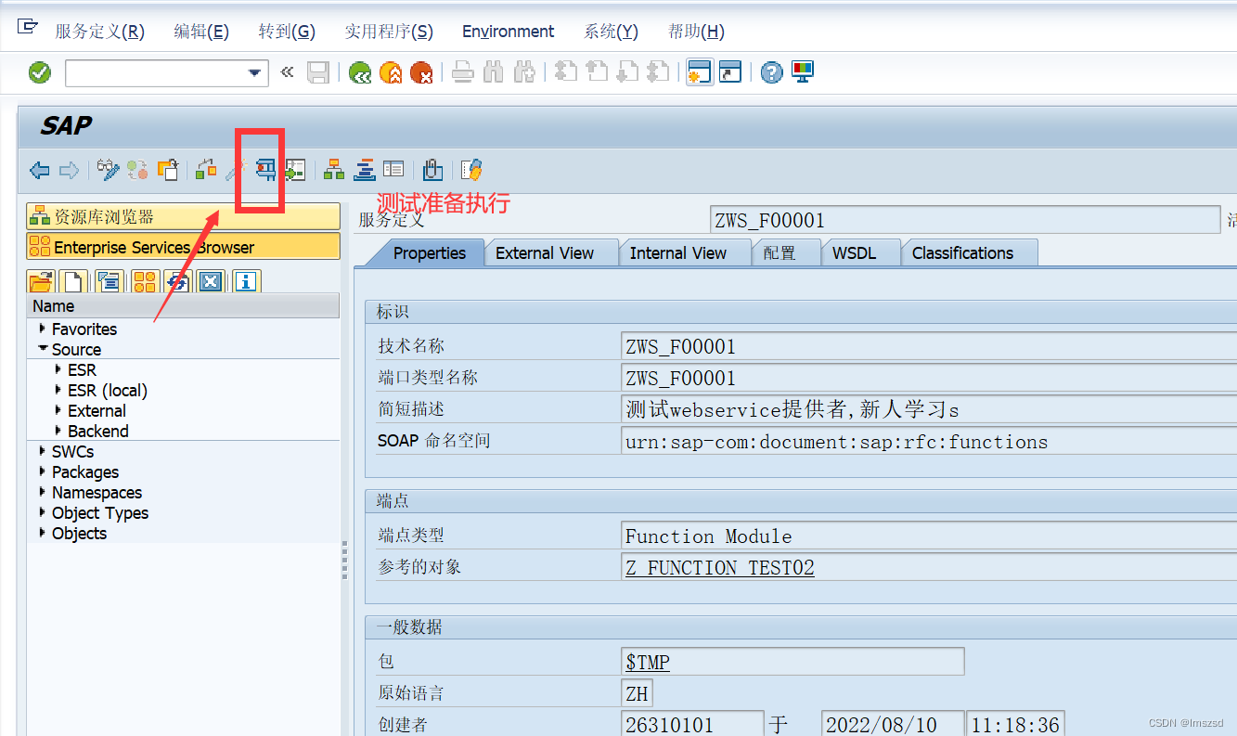Screen dimensions: 1237x736
Task: Open the 帮助(H) menu
Action: pyautogui.click(x=696, y=32)
